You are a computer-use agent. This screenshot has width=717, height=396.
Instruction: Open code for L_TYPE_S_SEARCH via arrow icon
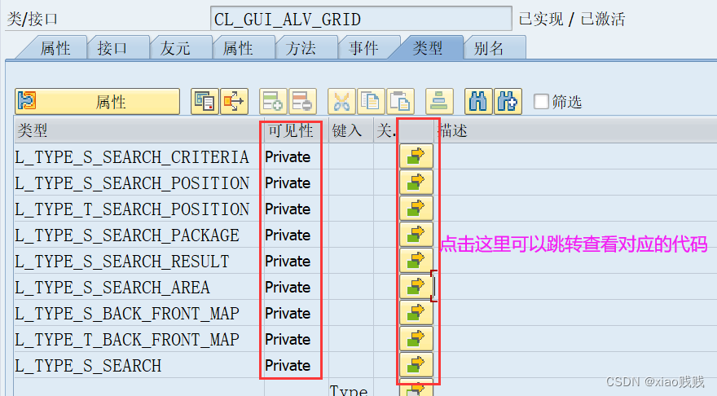[x=416, y=365]
